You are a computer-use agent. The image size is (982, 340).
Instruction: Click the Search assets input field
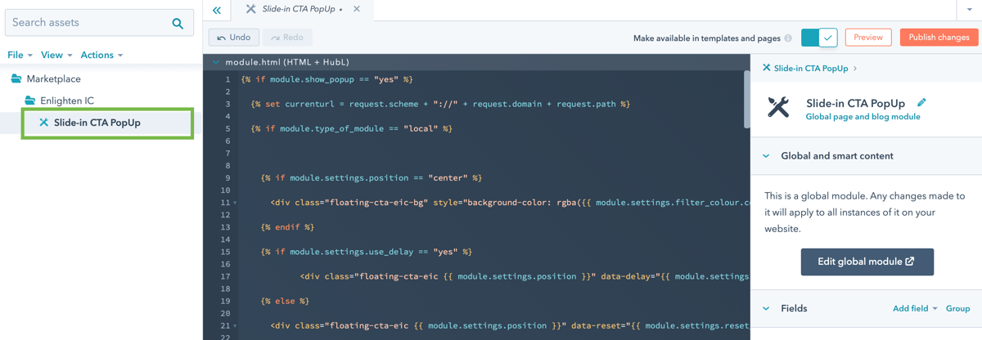[99, 23]
